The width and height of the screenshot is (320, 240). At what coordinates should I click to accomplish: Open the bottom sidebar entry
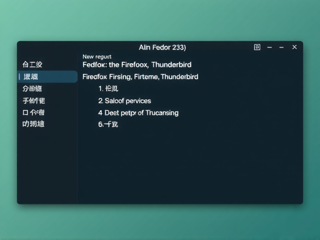click(x=33, y=124)
